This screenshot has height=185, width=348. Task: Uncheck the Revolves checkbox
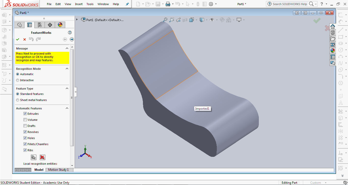(25, 132)
